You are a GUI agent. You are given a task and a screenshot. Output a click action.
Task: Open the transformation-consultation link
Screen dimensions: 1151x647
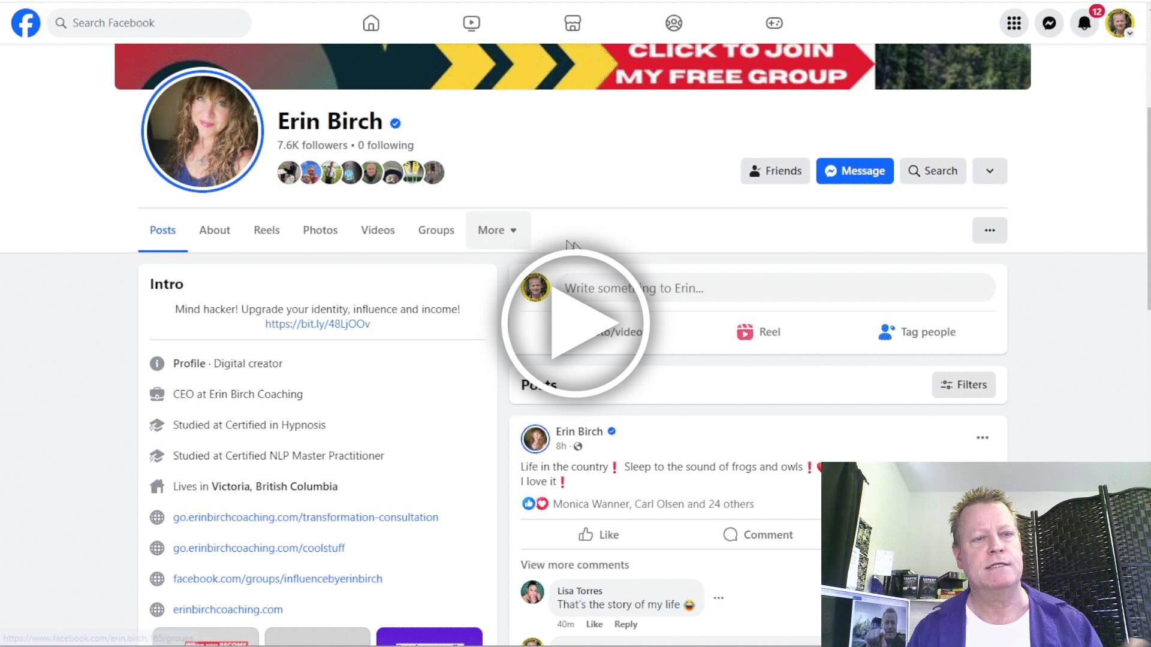pos(306,517)
